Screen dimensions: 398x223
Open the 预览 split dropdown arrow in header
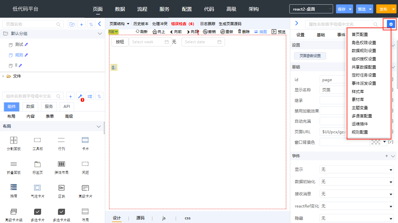[x=370, y=9]
